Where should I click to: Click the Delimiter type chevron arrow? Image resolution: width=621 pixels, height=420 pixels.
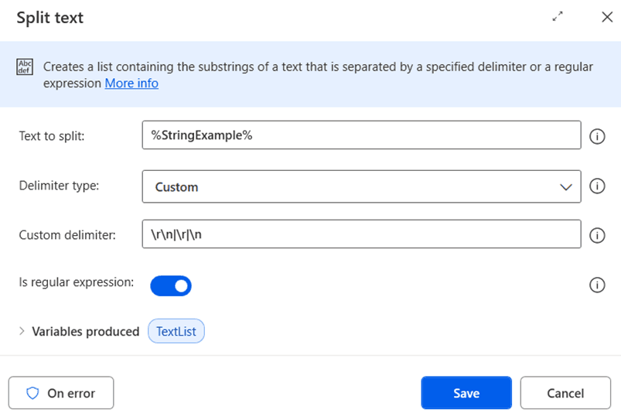tap(564, 187)
